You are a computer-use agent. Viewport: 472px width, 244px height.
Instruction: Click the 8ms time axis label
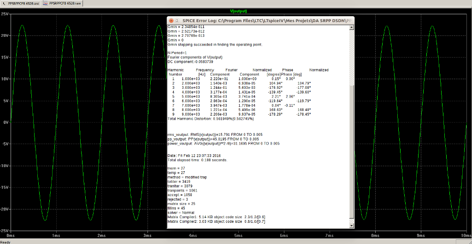pos(375,236)
